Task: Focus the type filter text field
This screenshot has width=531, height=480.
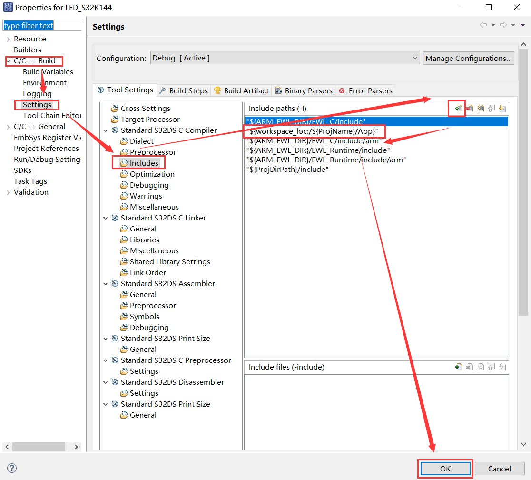Action: pyautogui.click(x=42, y=25)
